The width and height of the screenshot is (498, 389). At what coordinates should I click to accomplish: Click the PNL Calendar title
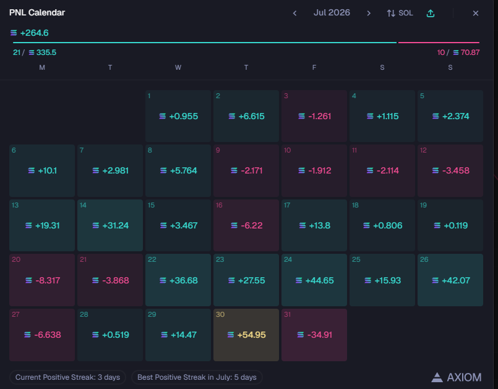pyautogui.click(x=37, y=12)
